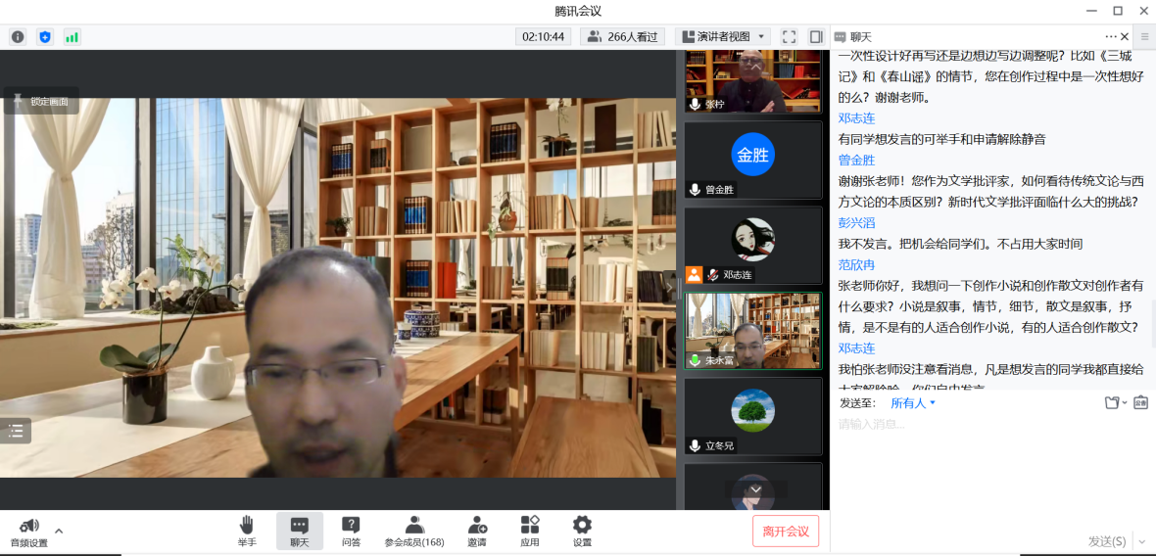
Task: Click the 发送(S) send button
Action: pyautogui.click(x=1107, y=541)
